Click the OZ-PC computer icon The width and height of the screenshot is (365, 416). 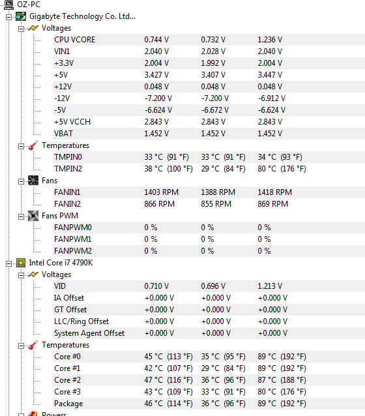[8, 5]
